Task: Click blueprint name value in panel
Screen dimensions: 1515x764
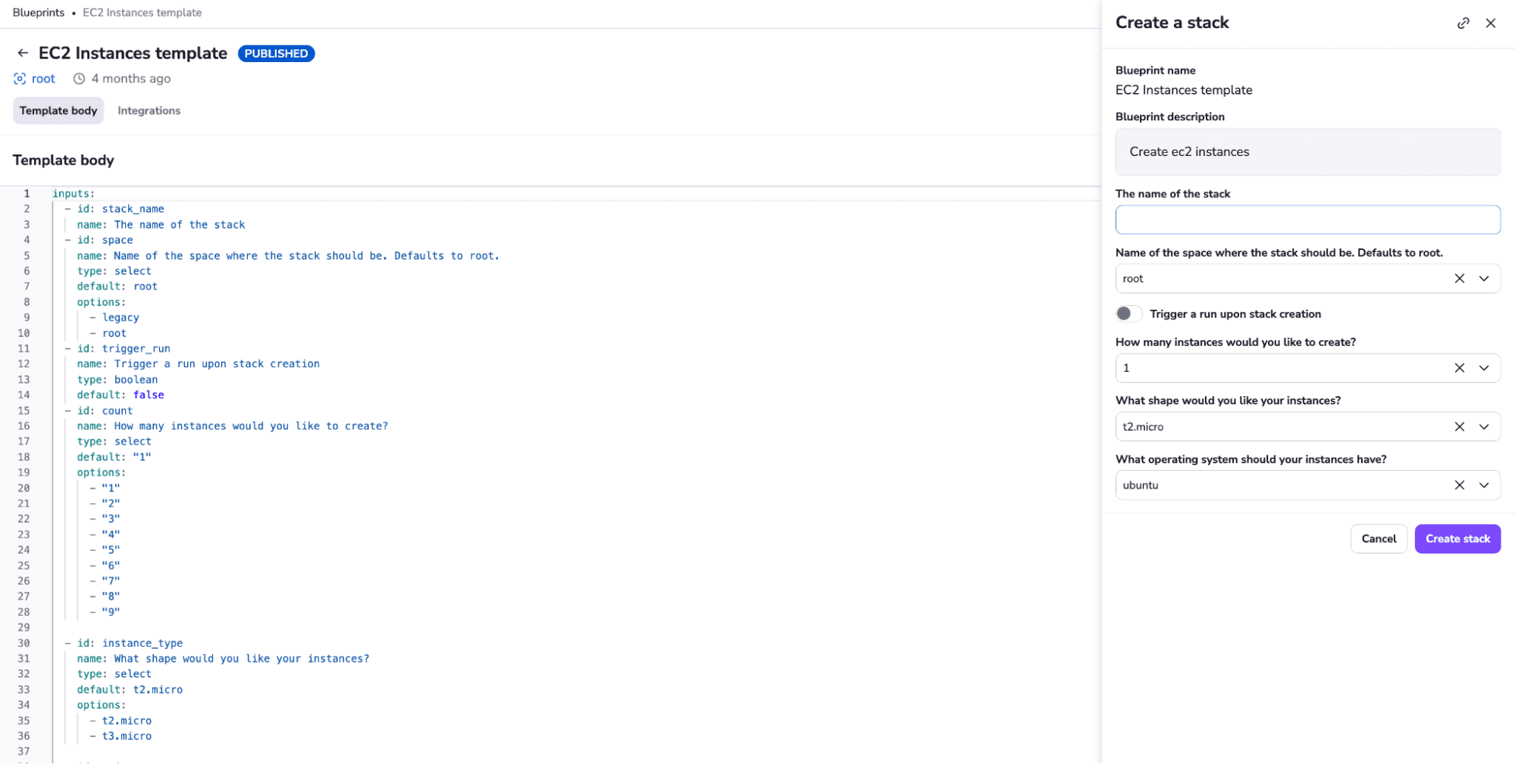Action: click(x=1183, y=90)
